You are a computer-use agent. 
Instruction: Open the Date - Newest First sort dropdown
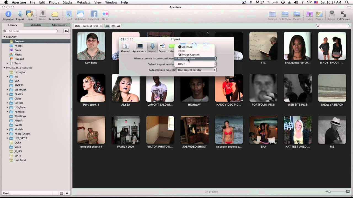88,26
